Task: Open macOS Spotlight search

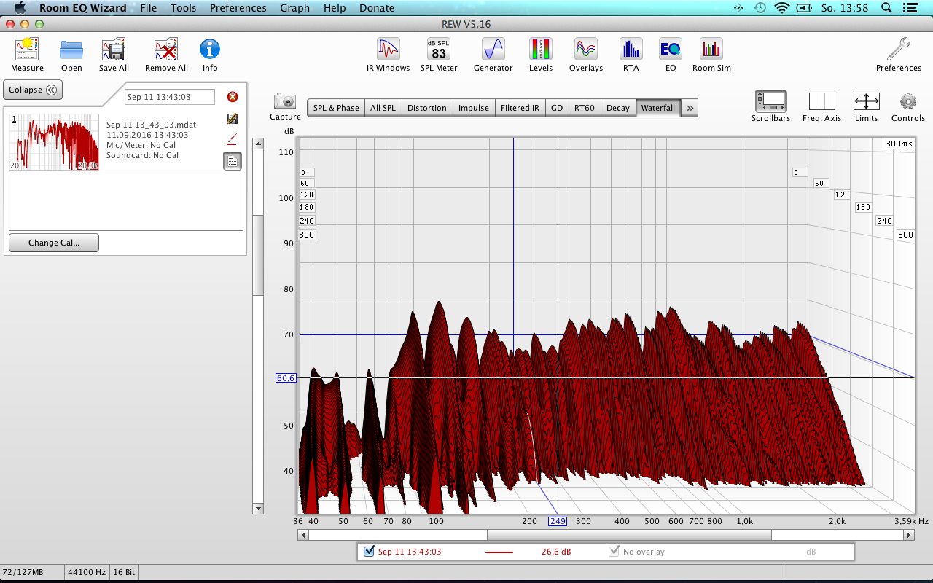Action: (x=886, y=8)
